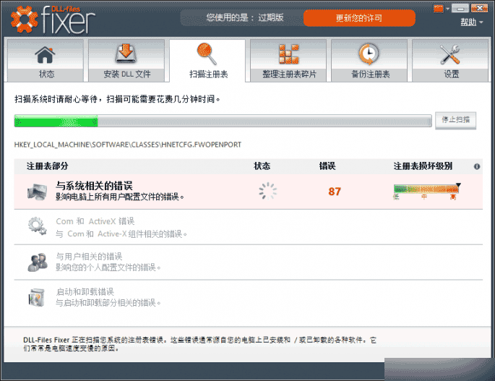This screenshot has height=381, width=495.
Task: Click the home icon on 状态 tab
Action: point(46,55)
